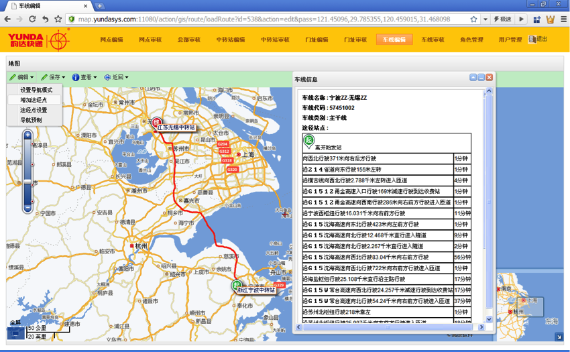Viewport: 570px width, 352px height.
Task: Open 中转站编辑 navigation item
Action: tap(231, 40)
